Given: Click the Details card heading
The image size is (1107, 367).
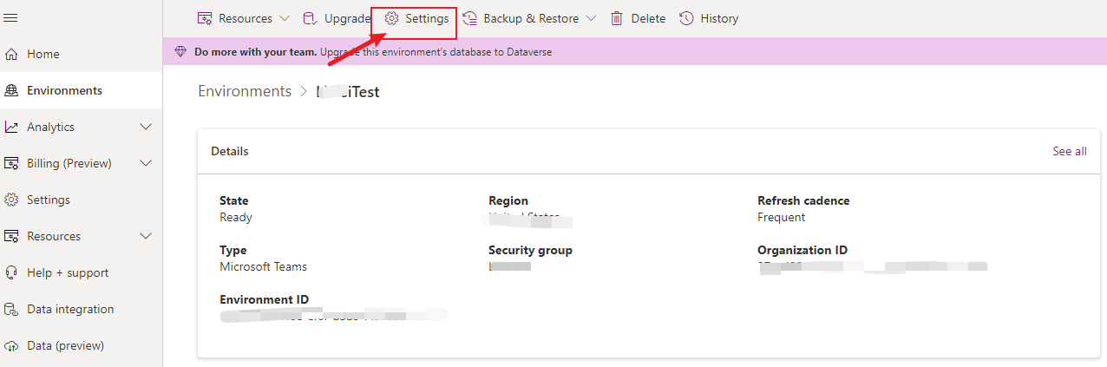Looking at the screenshot, I should 230,151.
